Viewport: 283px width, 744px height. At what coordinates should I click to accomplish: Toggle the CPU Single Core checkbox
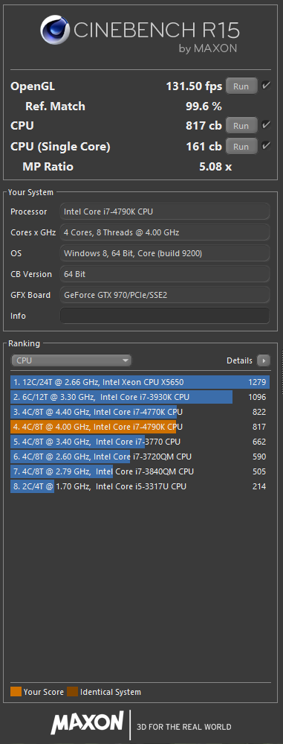click(x=266, y=146)
